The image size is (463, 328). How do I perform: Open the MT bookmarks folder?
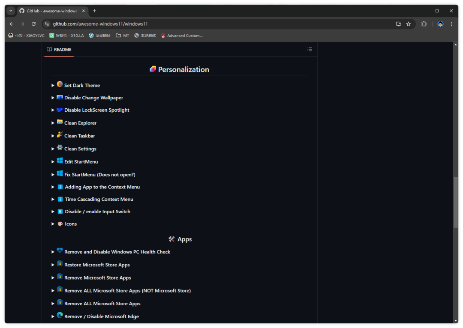(123, 36)
